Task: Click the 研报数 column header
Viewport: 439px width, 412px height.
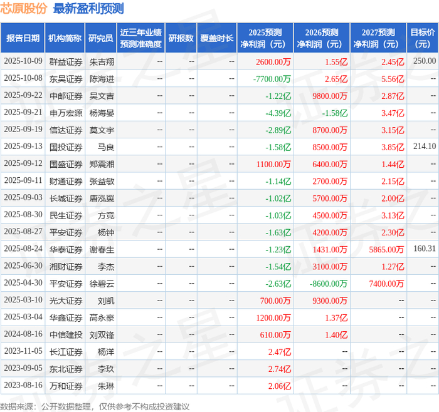Action: click(x=181, y=38)
